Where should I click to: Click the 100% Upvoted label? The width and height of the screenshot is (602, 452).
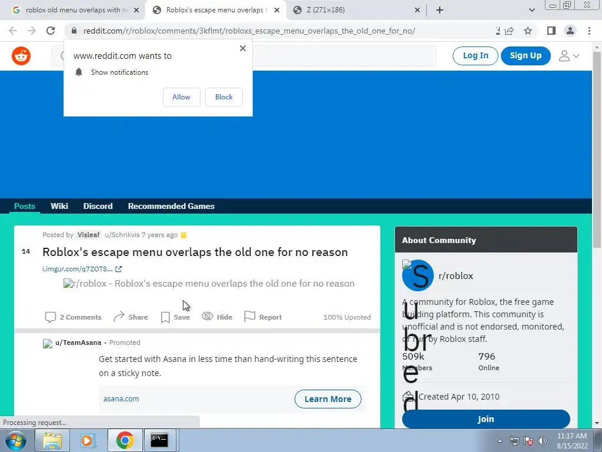coord(347,317)
